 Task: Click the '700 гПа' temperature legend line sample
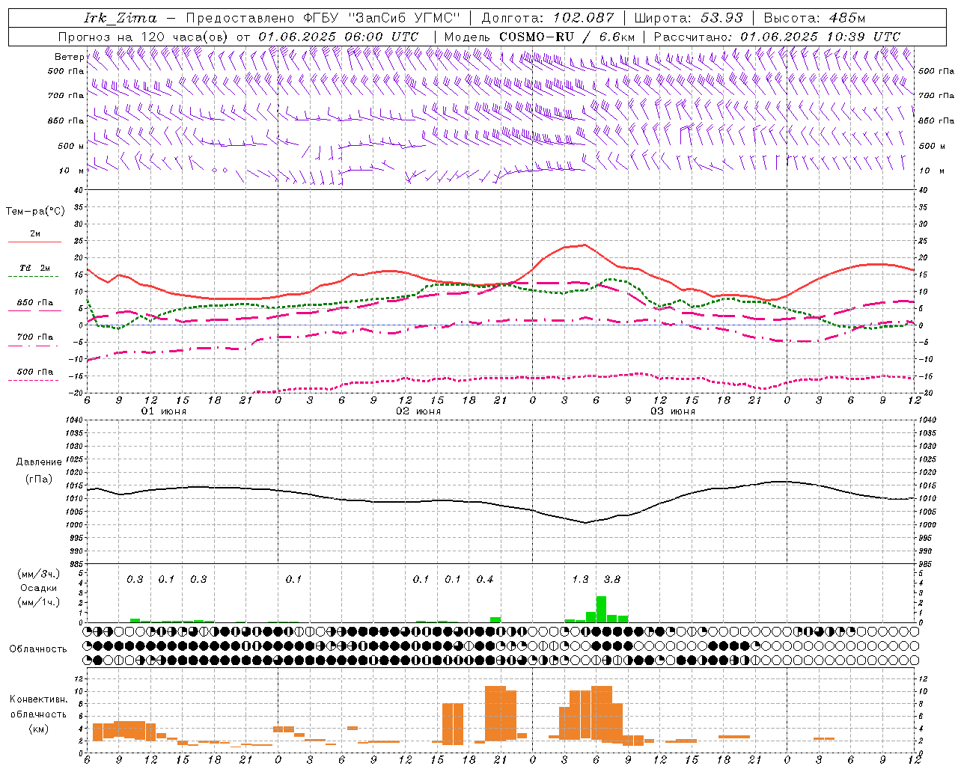(x=34, y=347)
